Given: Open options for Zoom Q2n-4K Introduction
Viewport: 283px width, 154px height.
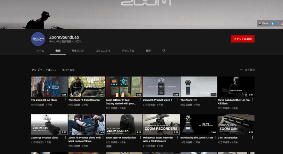Looking at the screenshot, I should coord(140,138).
